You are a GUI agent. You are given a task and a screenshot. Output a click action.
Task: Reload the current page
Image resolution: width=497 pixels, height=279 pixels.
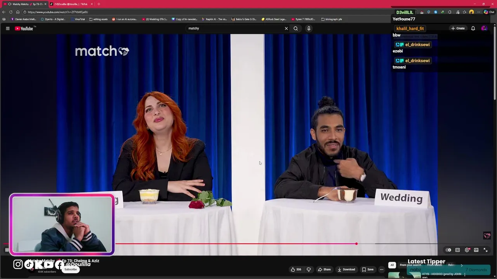point(11,12)
